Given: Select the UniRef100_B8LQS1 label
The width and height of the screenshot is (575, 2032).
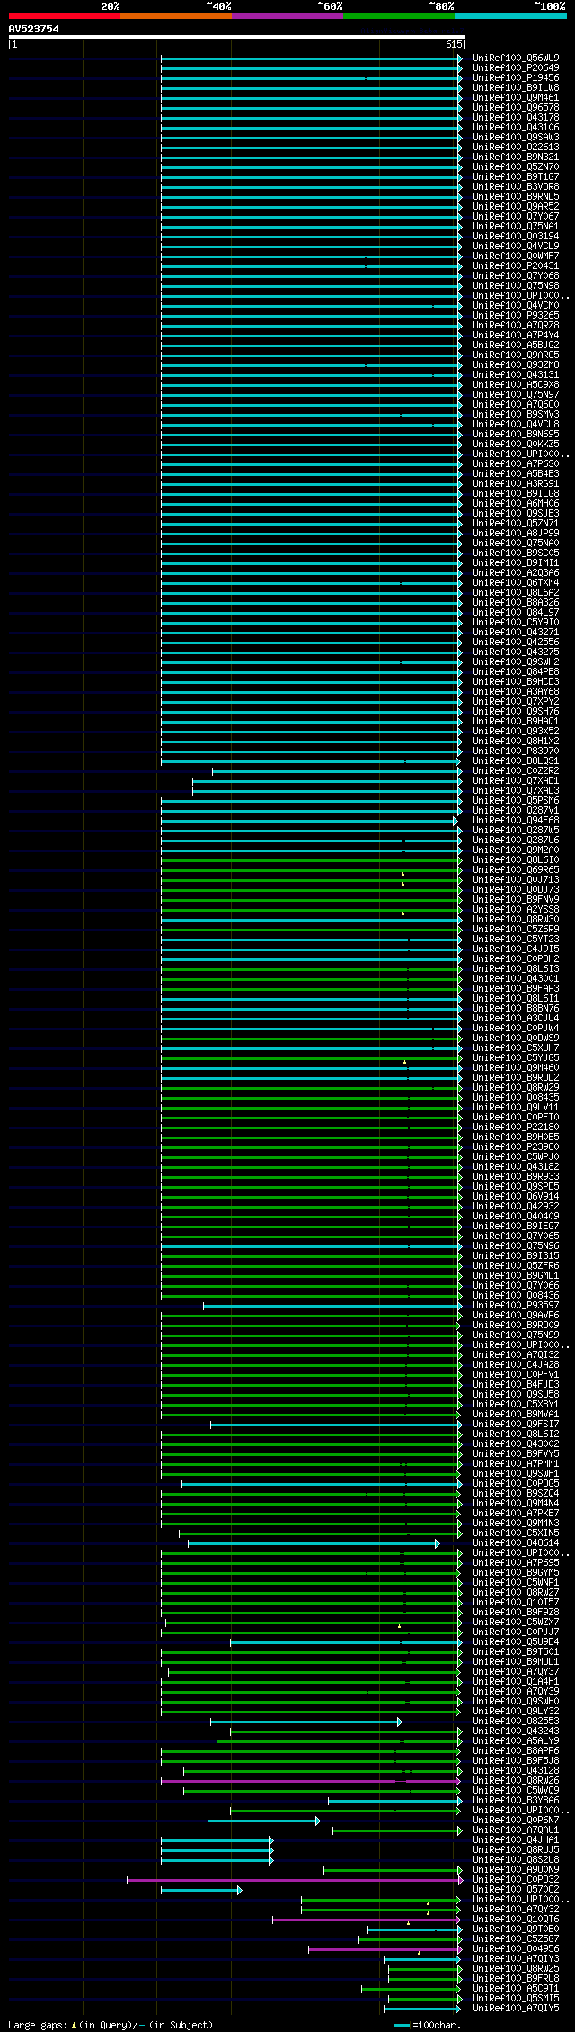Looking at the screenshot, I should click(516, 760).
